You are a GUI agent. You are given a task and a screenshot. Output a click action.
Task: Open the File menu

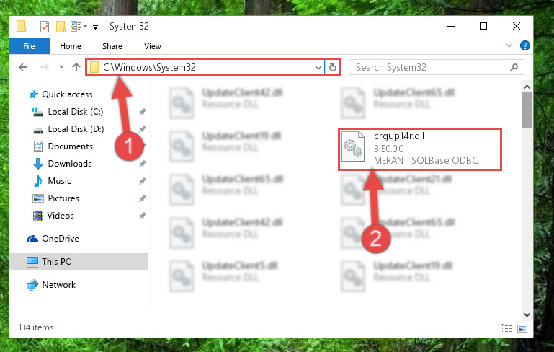[30, 46]
